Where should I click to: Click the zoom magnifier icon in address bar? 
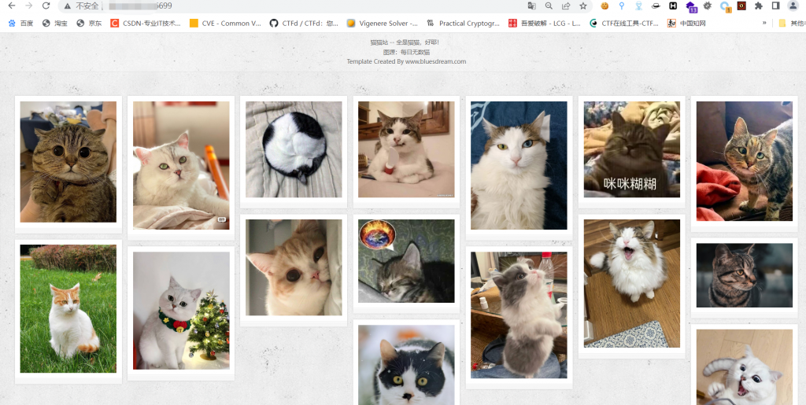[x=549, y=6]
